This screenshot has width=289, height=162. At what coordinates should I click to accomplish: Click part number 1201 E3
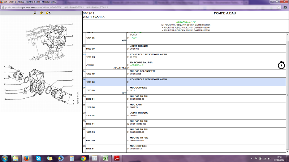90,57
